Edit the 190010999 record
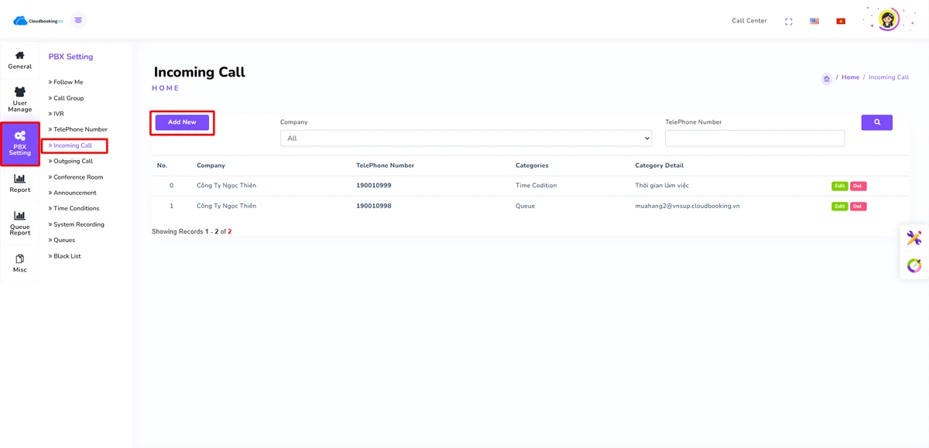This screenshot has width=929, height=448. coord(839,186)
